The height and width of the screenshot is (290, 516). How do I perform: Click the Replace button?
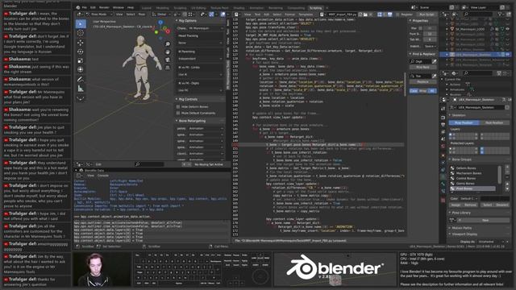coord(422,82)
